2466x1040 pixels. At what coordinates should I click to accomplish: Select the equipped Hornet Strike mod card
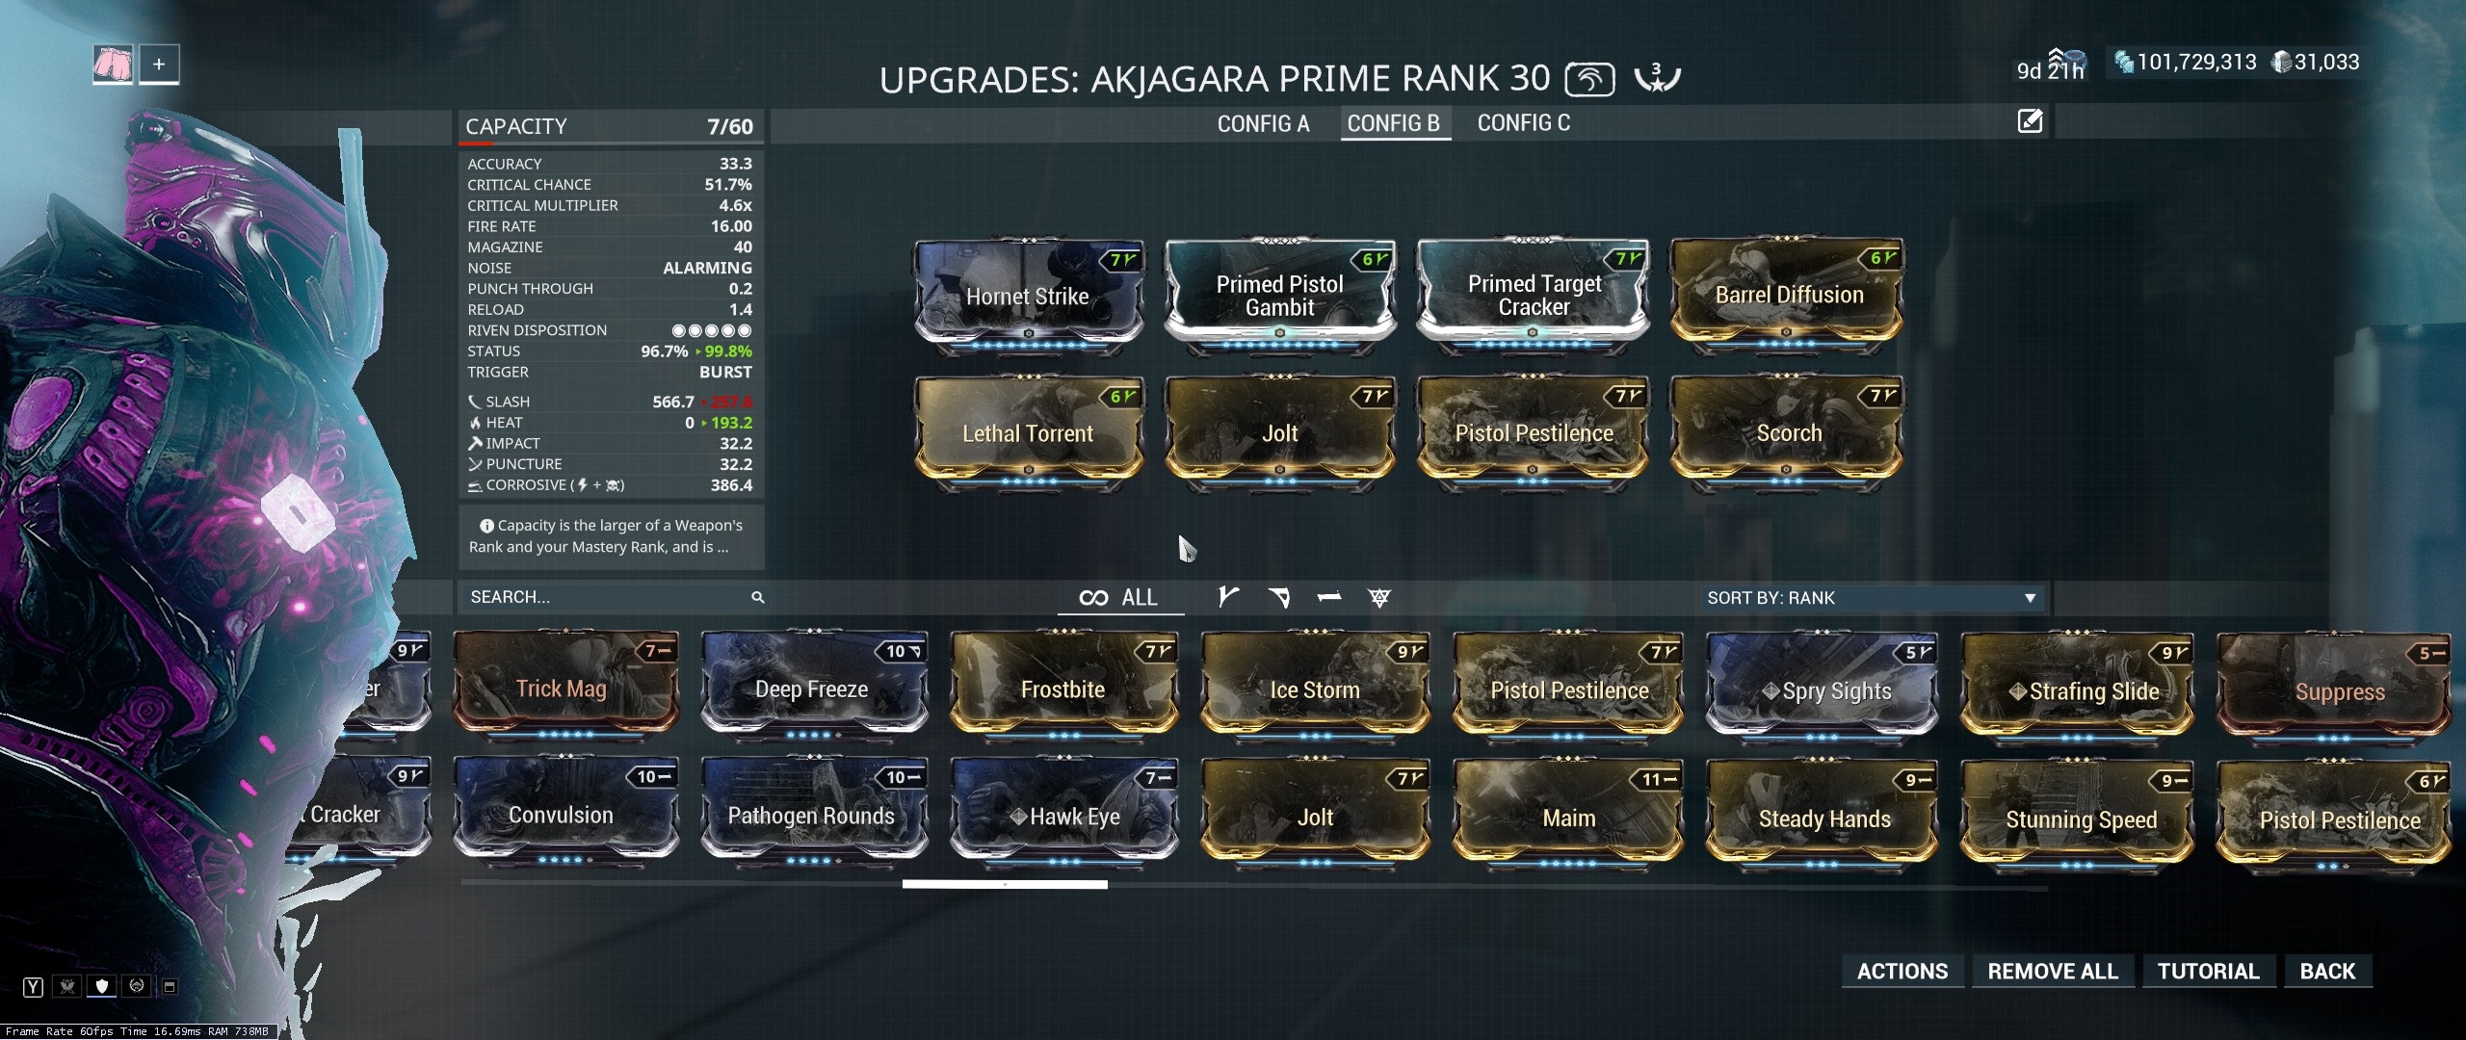pos(1029,293)
